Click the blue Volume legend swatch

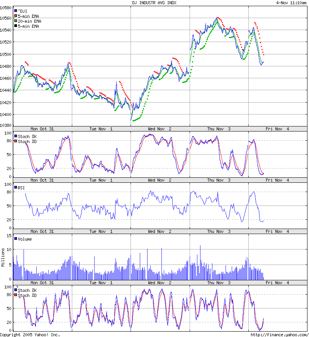(15, 239)
